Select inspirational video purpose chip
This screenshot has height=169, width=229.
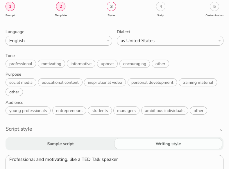point(105,82)
